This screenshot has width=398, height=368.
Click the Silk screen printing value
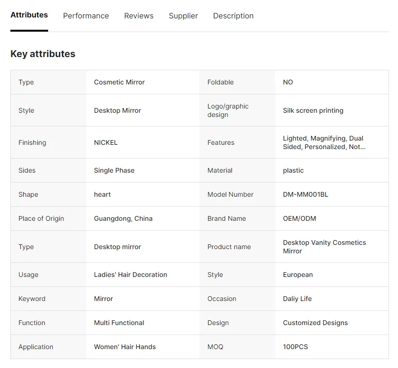tap(313, 110)
